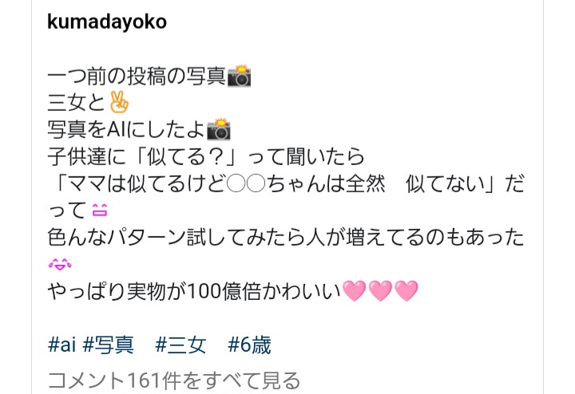The height and width of the screenshot is (394, 575).
Task: Click the purple laughing-tears emoticon
Action: 60,264
